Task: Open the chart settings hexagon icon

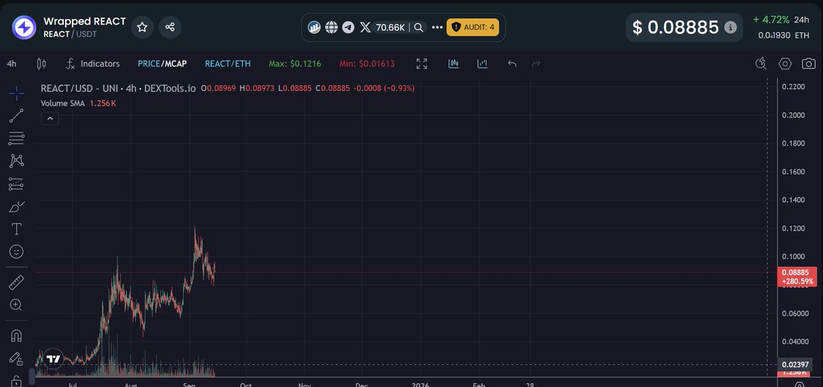Action: pyautogui.click(x=785, y=64)
